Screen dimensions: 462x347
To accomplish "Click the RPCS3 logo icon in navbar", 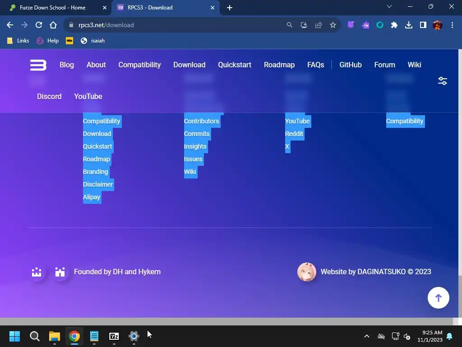I will pos(38,65).
